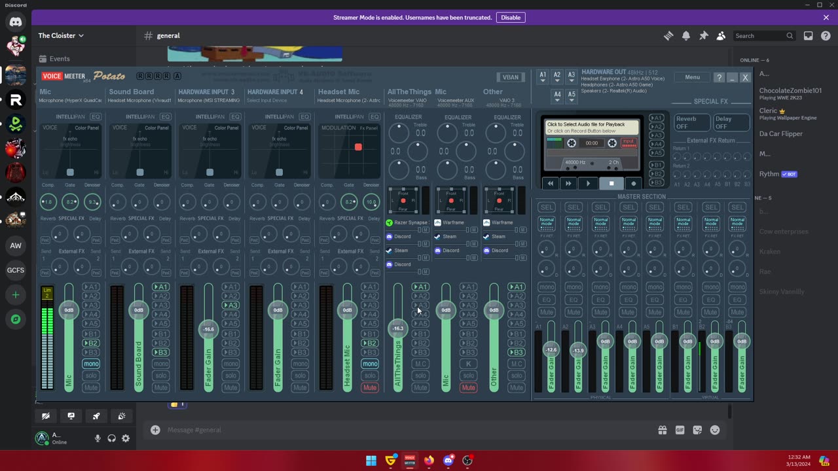
Task: Disable Streamer Mode button
Action: 511,18
